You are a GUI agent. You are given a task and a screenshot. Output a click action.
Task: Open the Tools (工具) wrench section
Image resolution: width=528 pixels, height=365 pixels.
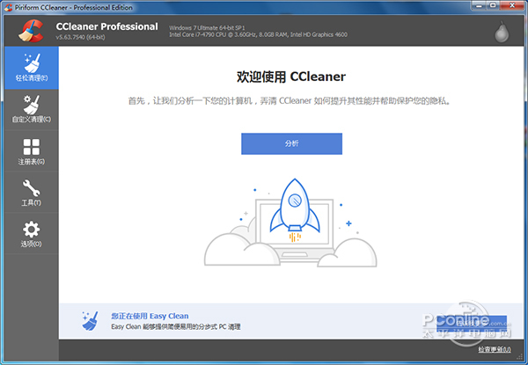[x=32, y=193]
